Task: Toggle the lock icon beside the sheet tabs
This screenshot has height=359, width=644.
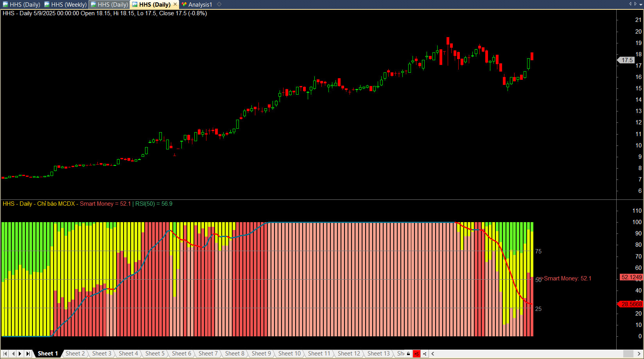Action: click(409, 354)
